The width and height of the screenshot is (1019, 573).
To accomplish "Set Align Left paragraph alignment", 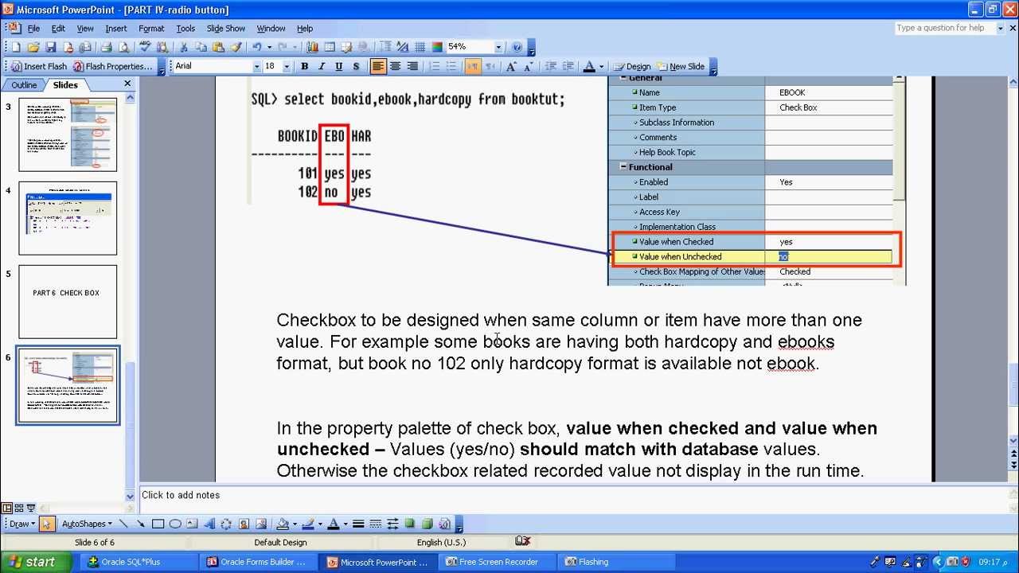I will click(378, 66).
